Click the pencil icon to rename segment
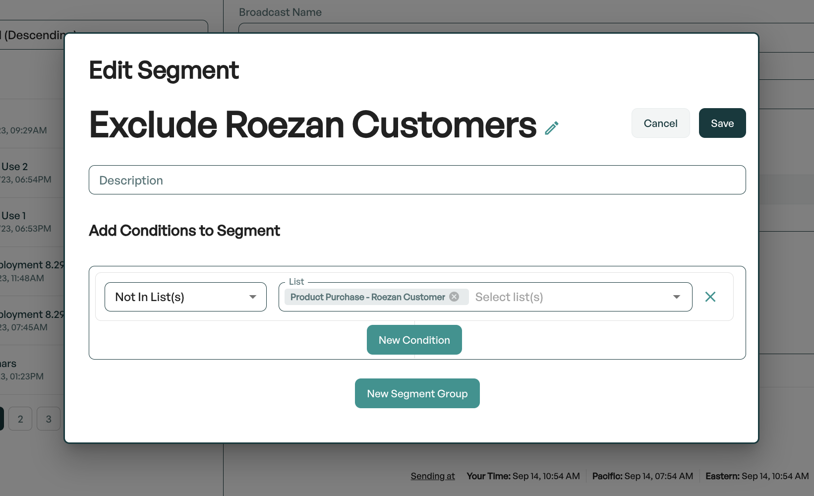 pos(551,128)
